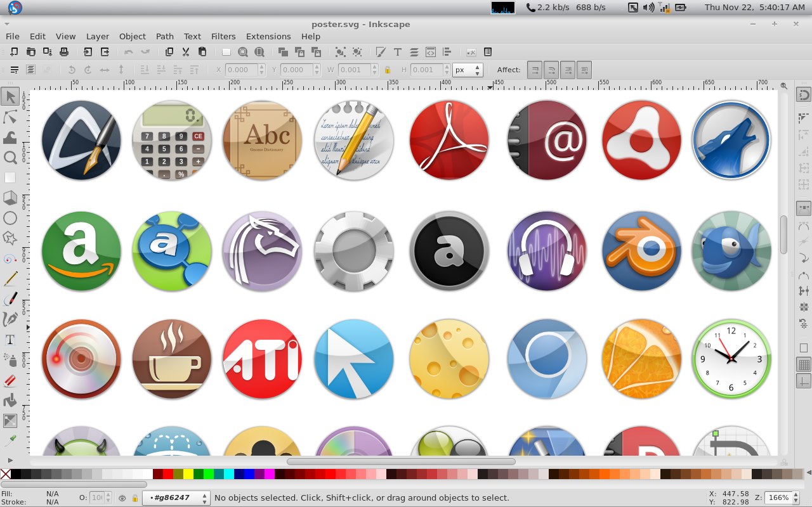The width and height of the screenshot is (812, 507).
Task: Click the Duplicate toolbar button
Action: [283, 52]
